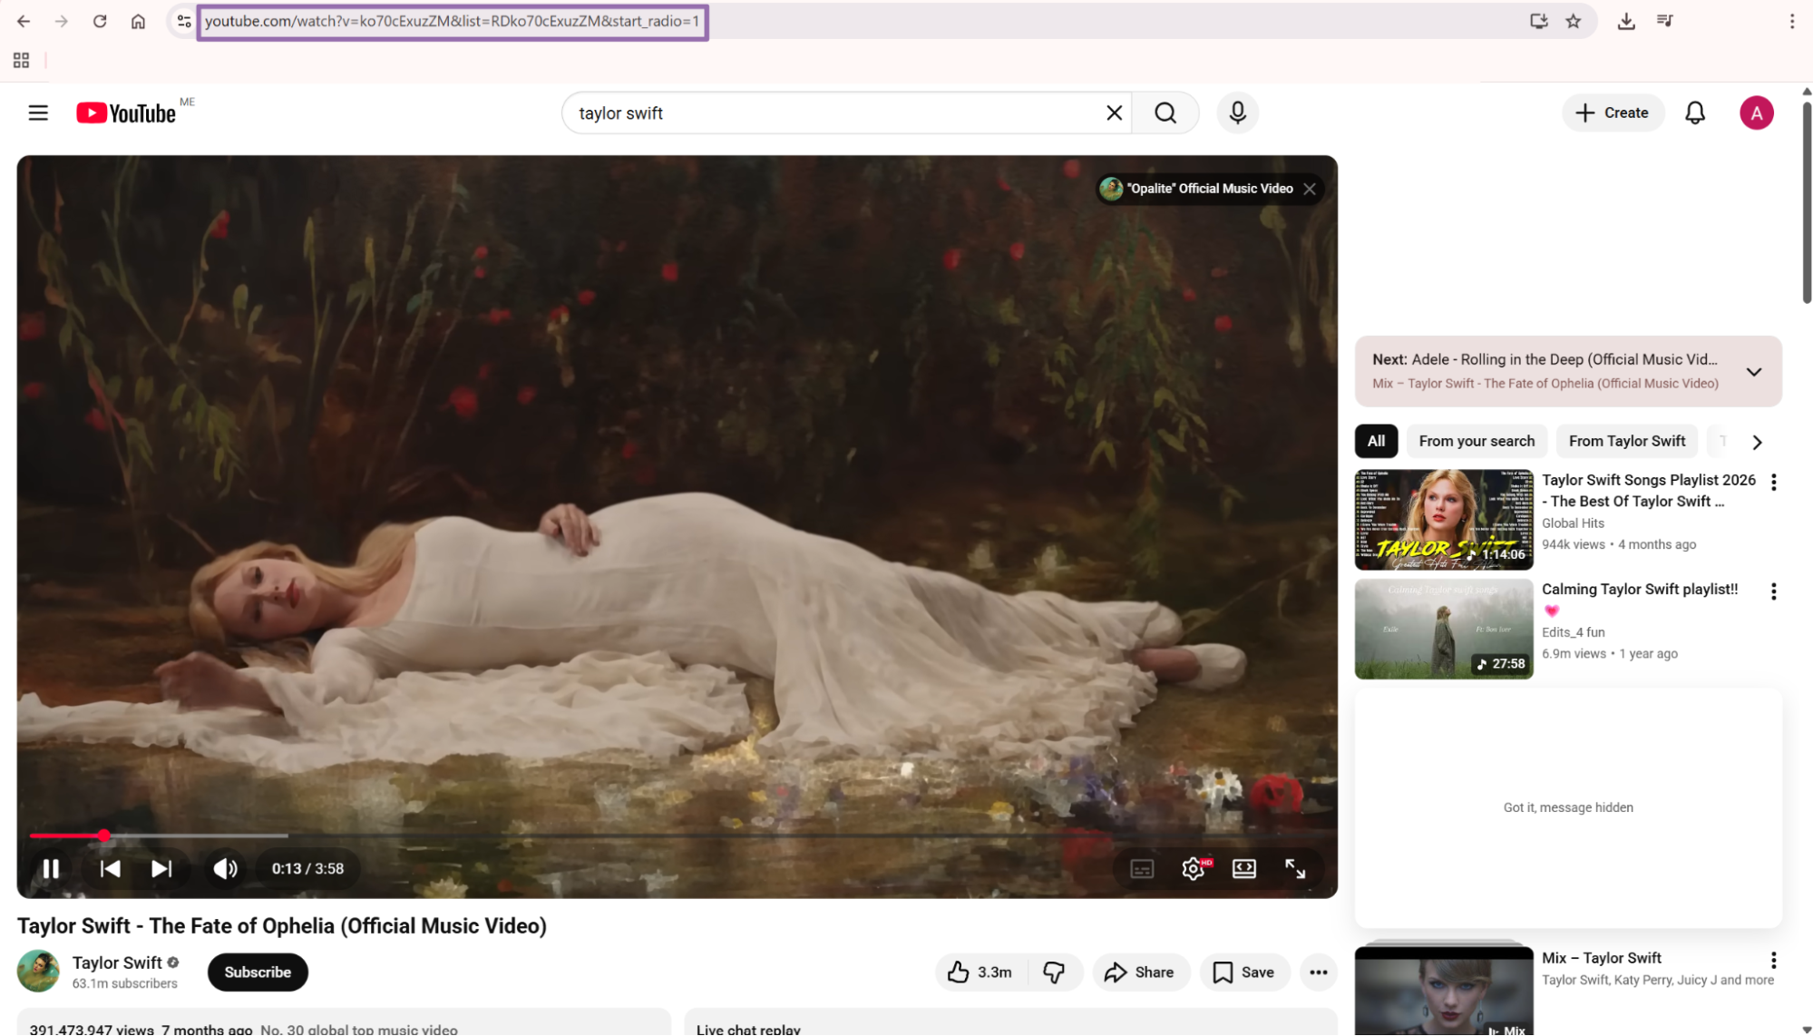Open options for Mix – Taylor Swift
Image resolution: width=1813 pixels, height=1036 pixels.
point(1773,960)
